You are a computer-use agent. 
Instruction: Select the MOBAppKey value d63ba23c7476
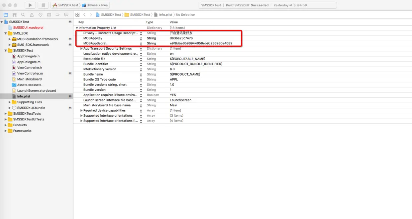click(181, 38)
